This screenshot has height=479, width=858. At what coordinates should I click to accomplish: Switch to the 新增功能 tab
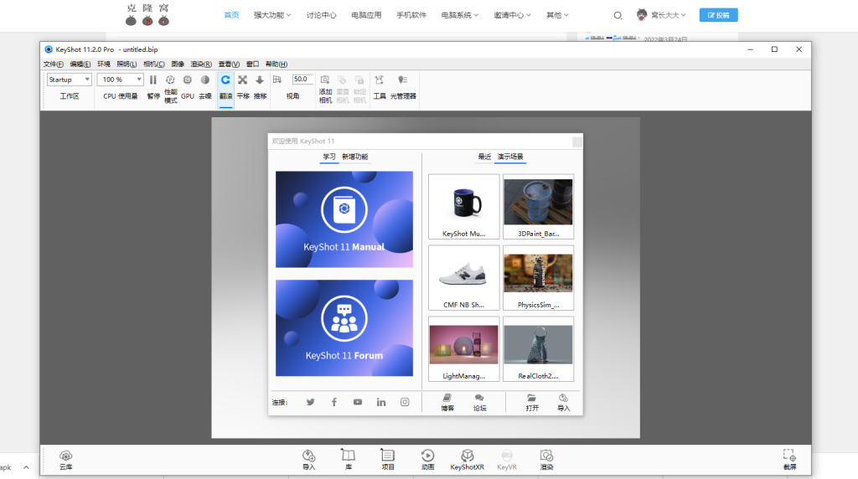354,157
